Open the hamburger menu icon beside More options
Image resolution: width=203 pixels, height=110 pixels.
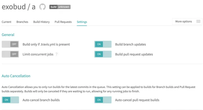point(198,21)
